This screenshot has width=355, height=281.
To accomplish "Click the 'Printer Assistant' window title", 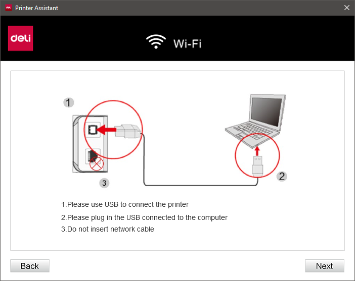I will (x=37, y=8).
